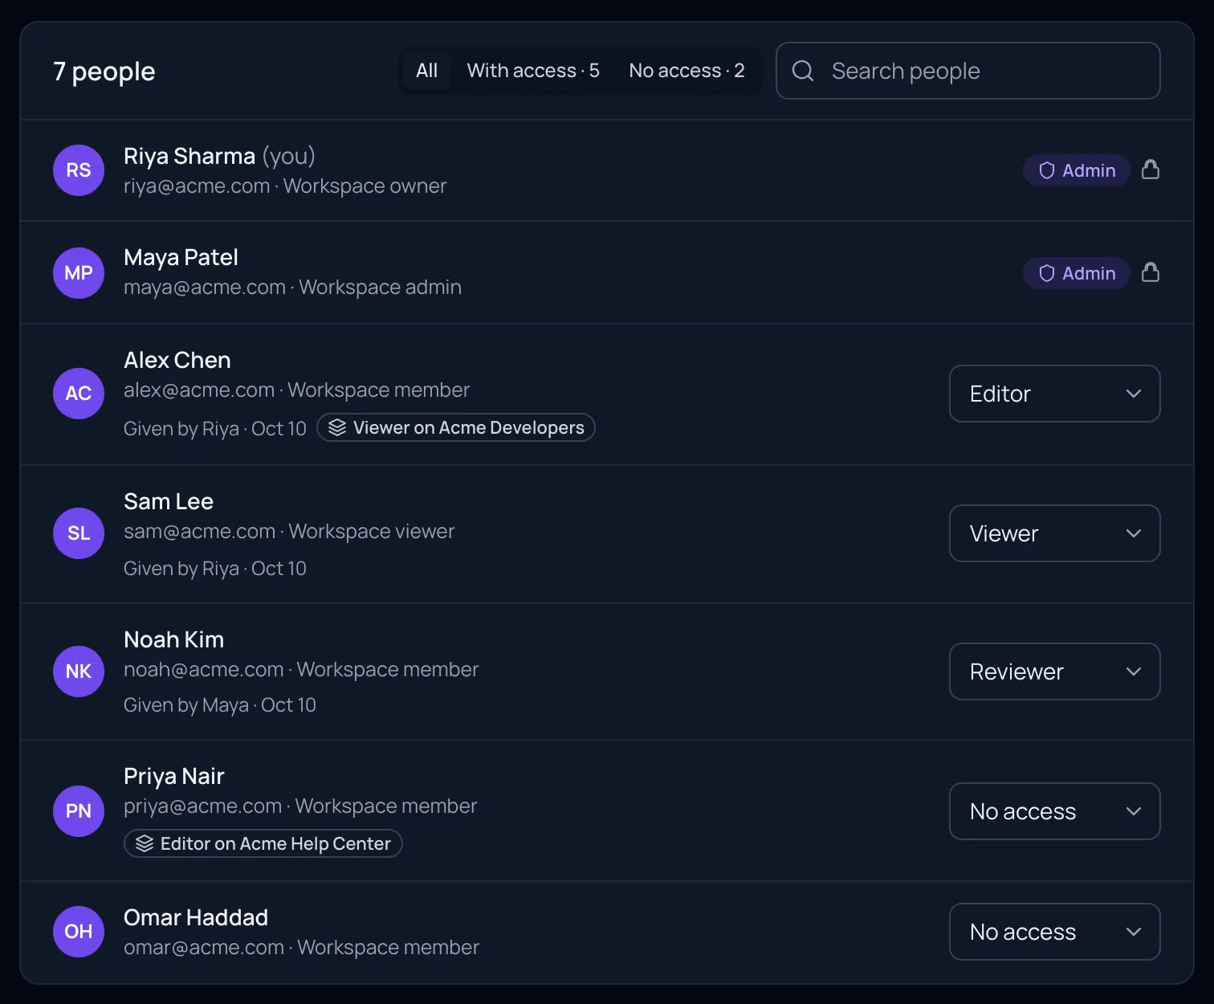Image resolution: width=1214 pixels, height=1004 pixels.
Task: Click alex@acme.com · Workspace member text
Action: click(296, 390)
